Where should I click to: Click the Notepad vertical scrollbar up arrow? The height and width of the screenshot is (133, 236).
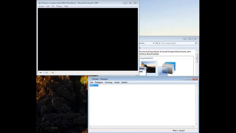click(196, 86)
